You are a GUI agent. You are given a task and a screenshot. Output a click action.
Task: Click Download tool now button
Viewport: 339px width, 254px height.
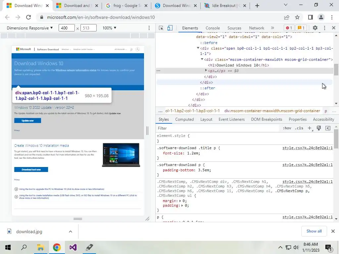31,170
